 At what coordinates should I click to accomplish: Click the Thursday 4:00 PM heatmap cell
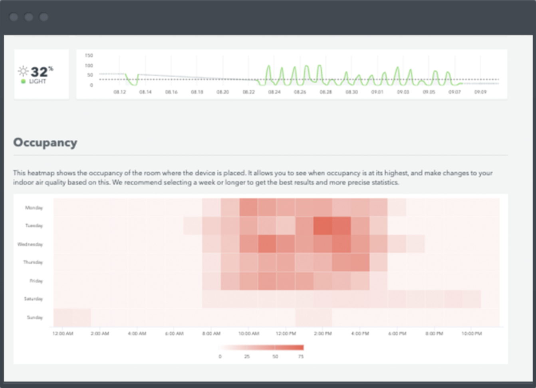(360, 262)
